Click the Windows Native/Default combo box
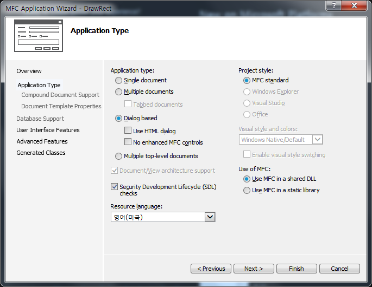This screenshot has height=287, width=372. pyautogui.click(x=281, y=140)
